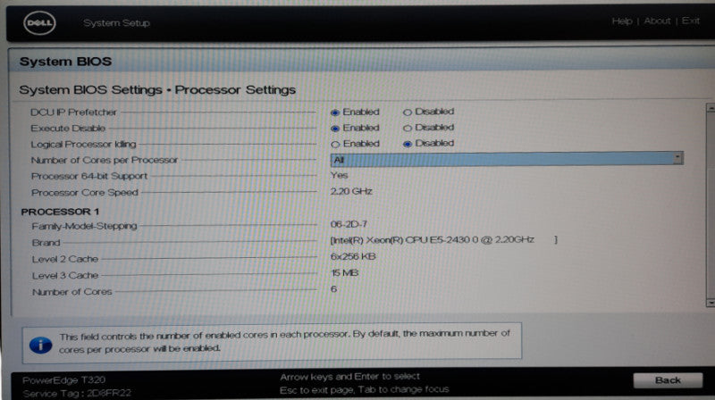
Task: Select Disabled for Execute Disable
Action: [x=408, y=128]
